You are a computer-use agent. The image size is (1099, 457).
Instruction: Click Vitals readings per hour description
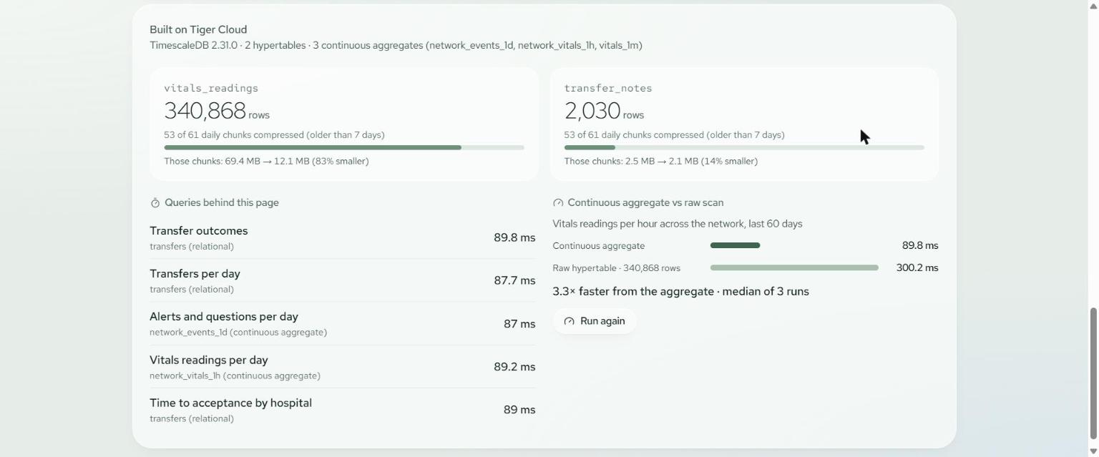(678, 224)
